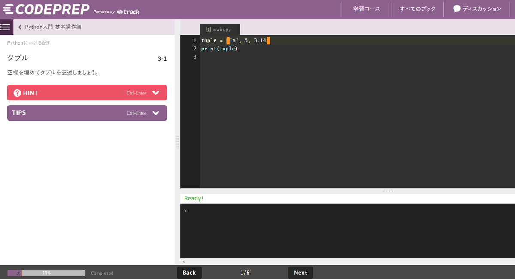Click the vertical drag-handle dots between panels
Image resolution: width=515 pixels, height=279 pixels.
click(x=177, y=142)
